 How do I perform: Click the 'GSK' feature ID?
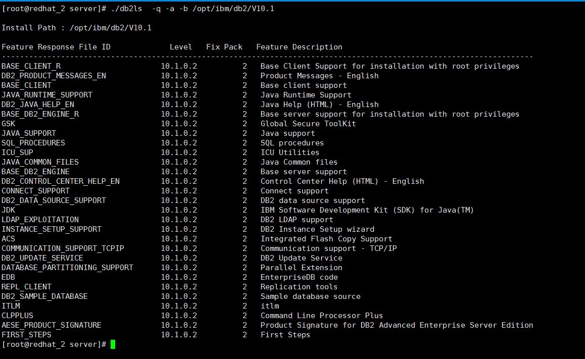click(8, 124)
